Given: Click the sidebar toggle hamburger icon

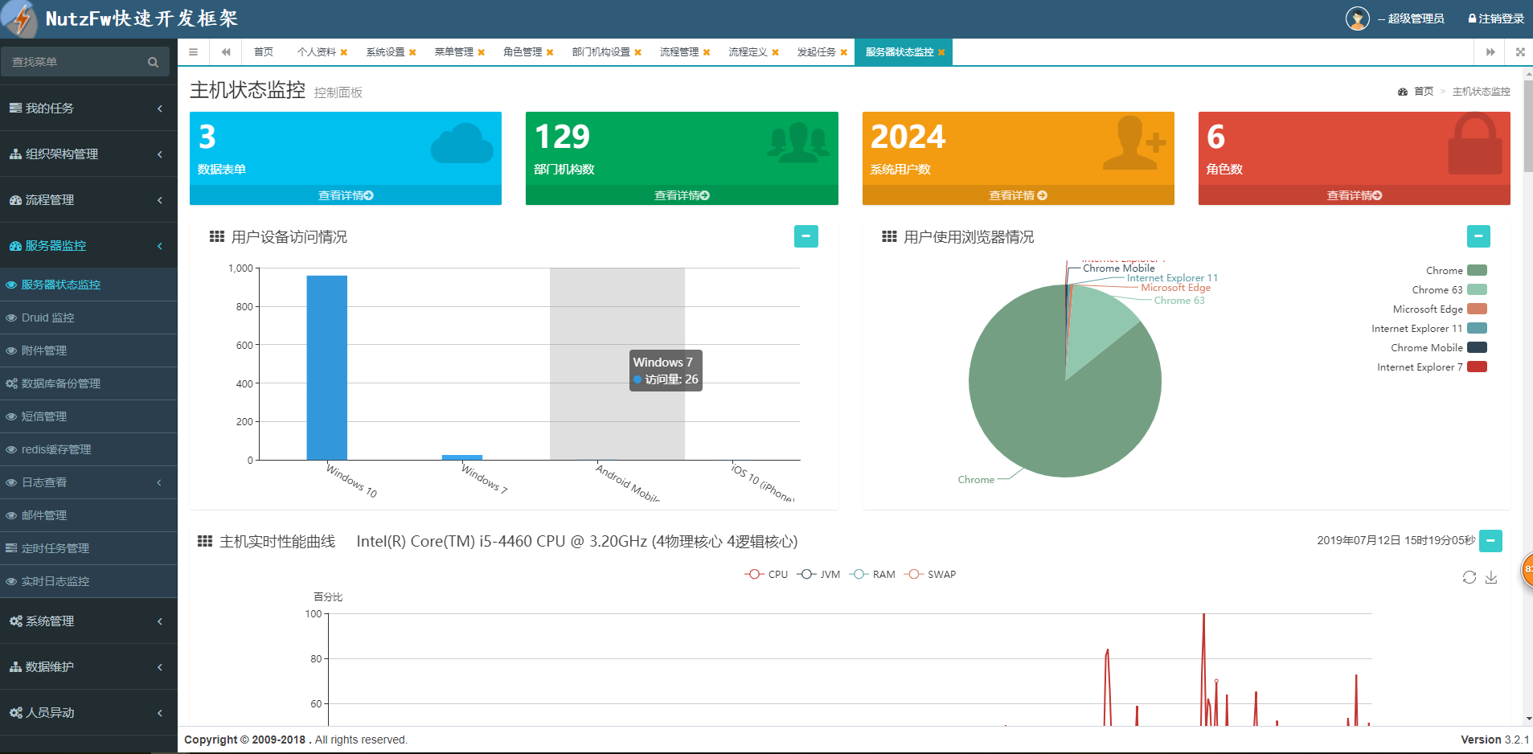Looking at the screenshot, I should pyautogui.click(x=193, y=52).
